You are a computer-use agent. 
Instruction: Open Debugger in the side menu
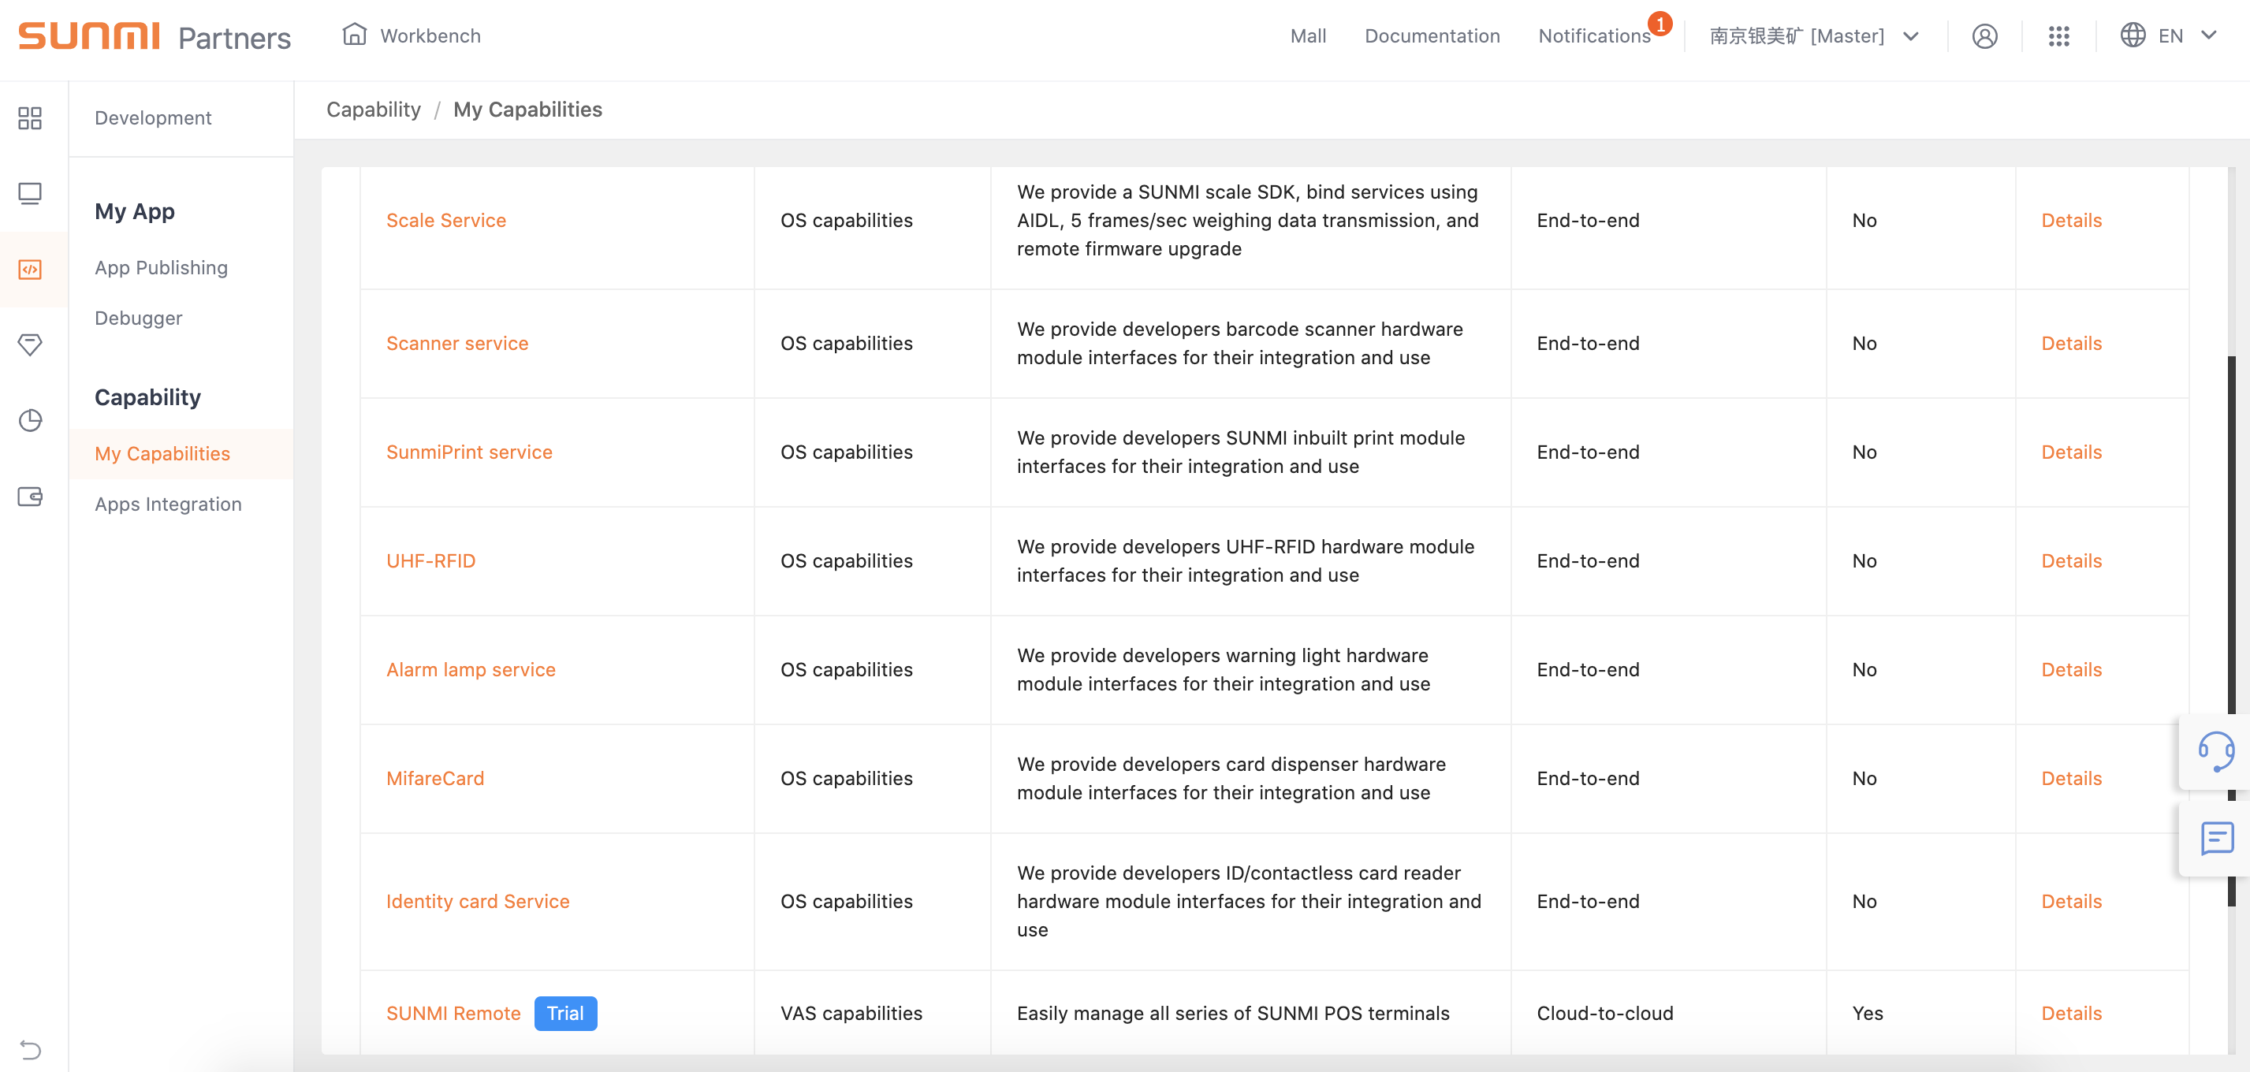(138, 318)
